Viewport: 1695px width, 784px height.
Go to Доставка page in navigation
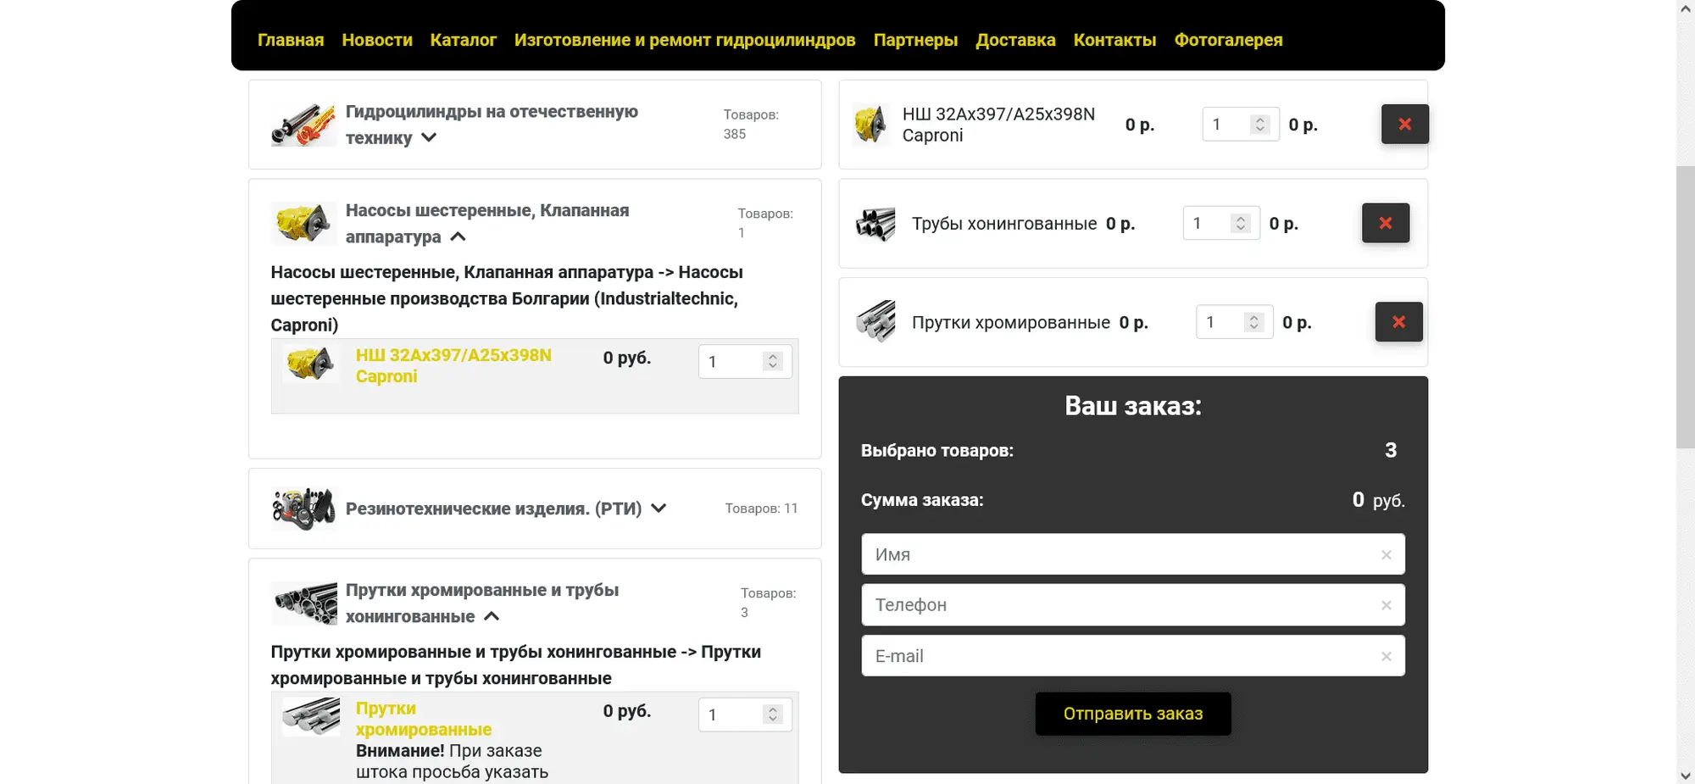(x=1015, y=40)
